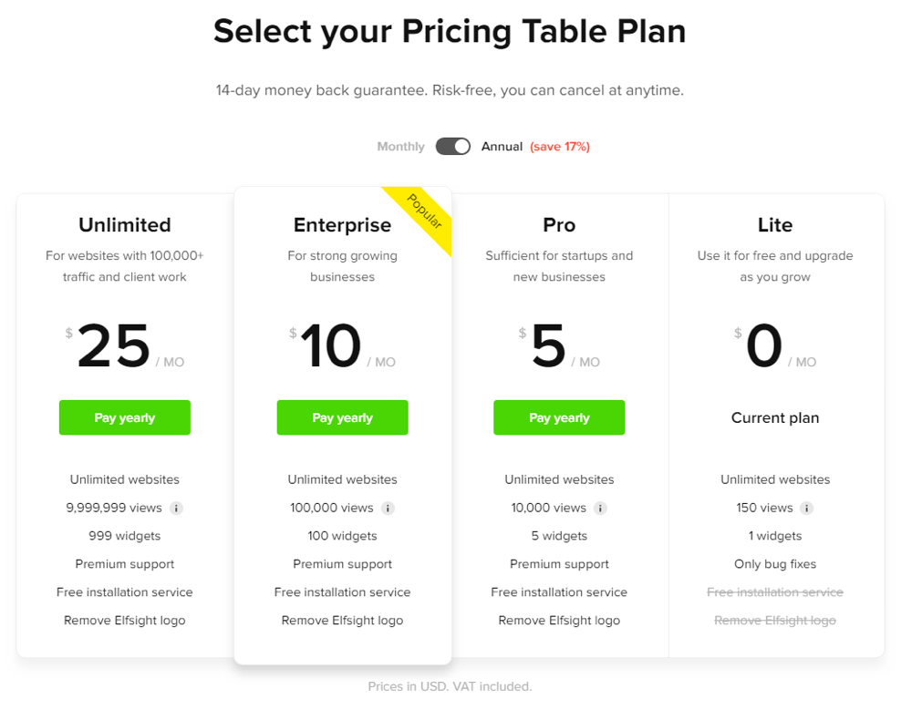Select the Pro plan heading
Viewport: 901px width, 710px height.
pos(559,224)
